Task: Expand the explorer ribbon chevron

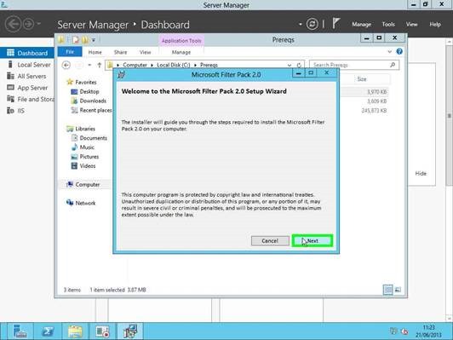Action: (389, 52)
